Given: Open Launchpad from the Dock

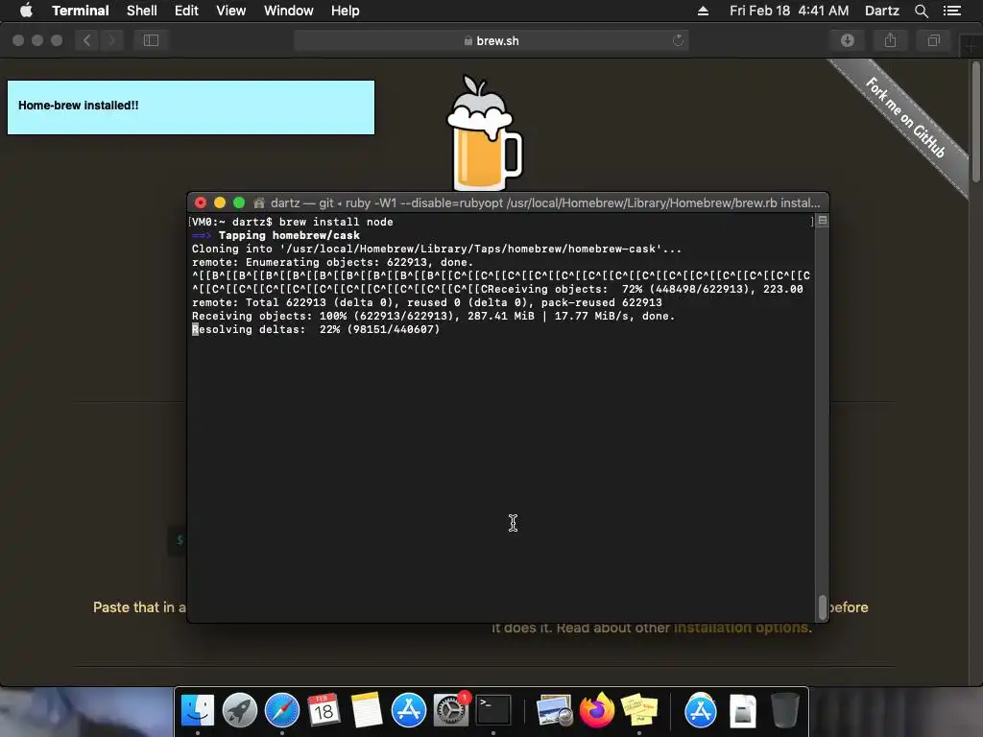Looking at the screenshot, I should [x=239, y=711].
